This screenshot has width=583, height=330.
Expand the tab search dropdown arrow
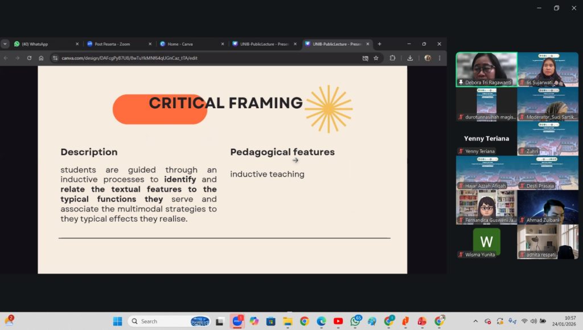tap(5, 44)
